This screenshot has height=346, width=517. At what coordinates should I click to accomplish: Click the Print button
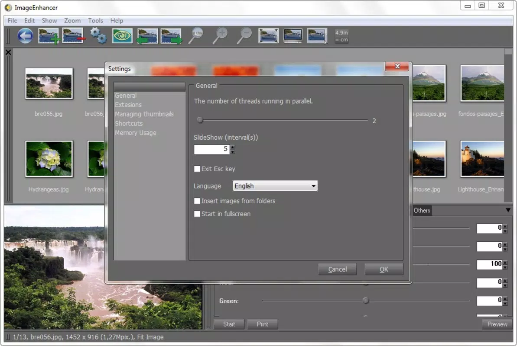coord(263,324)
